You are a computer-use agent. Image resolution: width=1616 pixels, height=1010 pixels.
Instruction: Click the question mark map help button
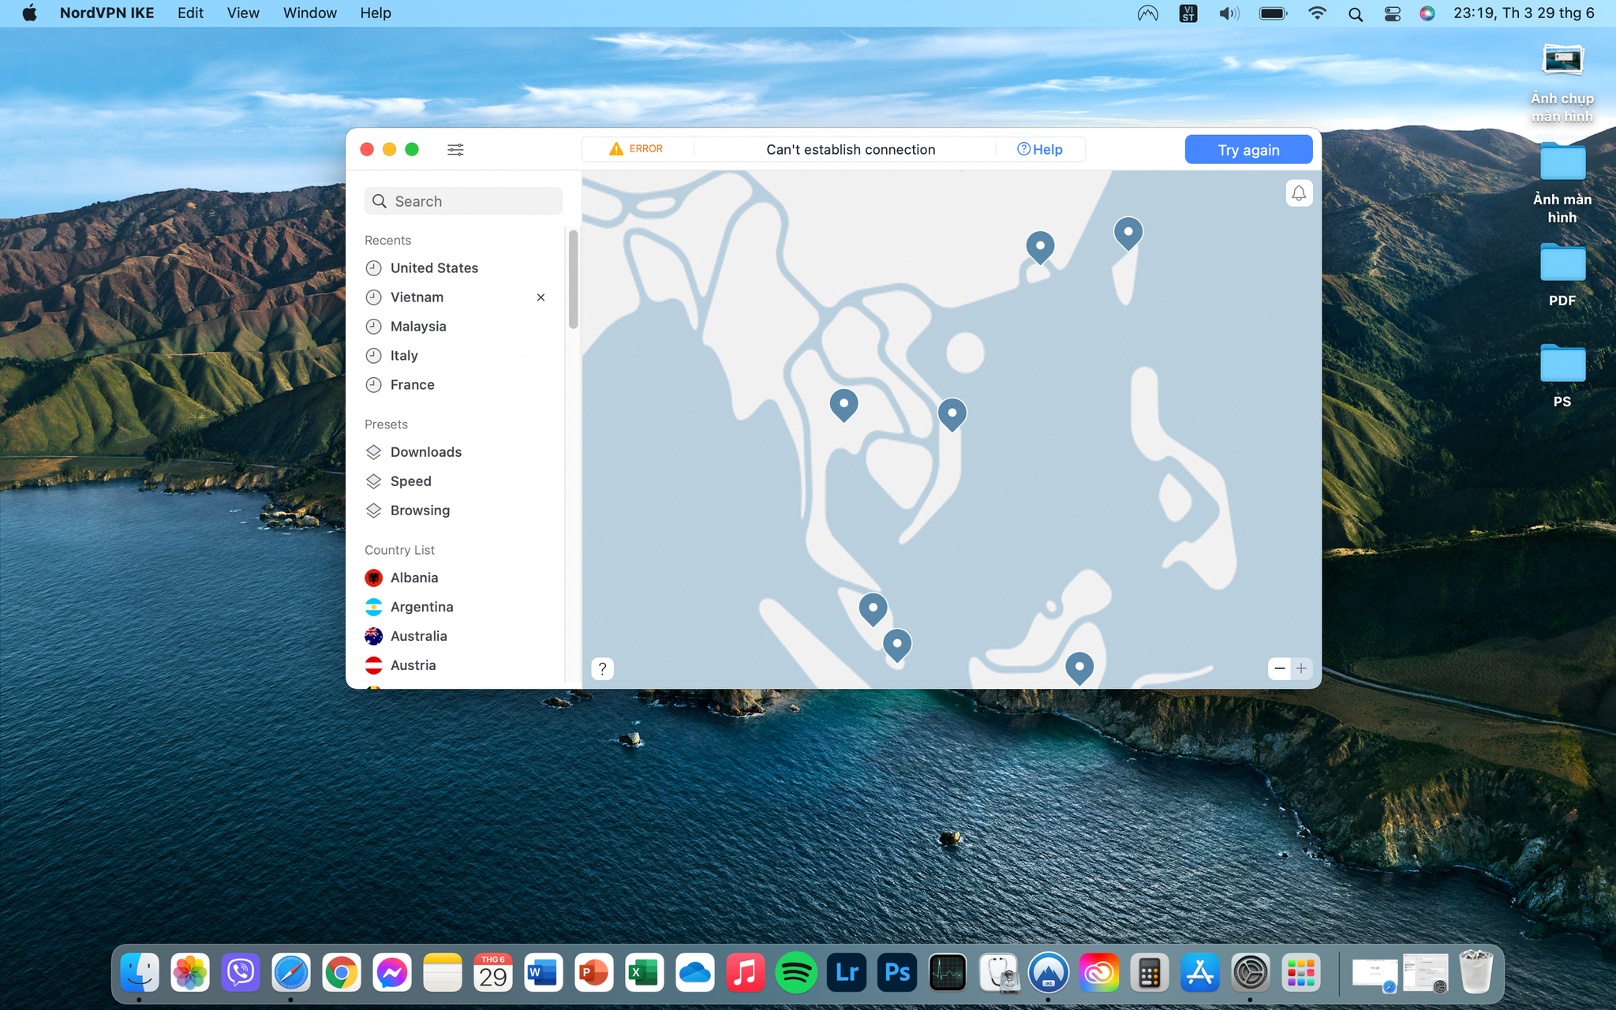(602, 668)
